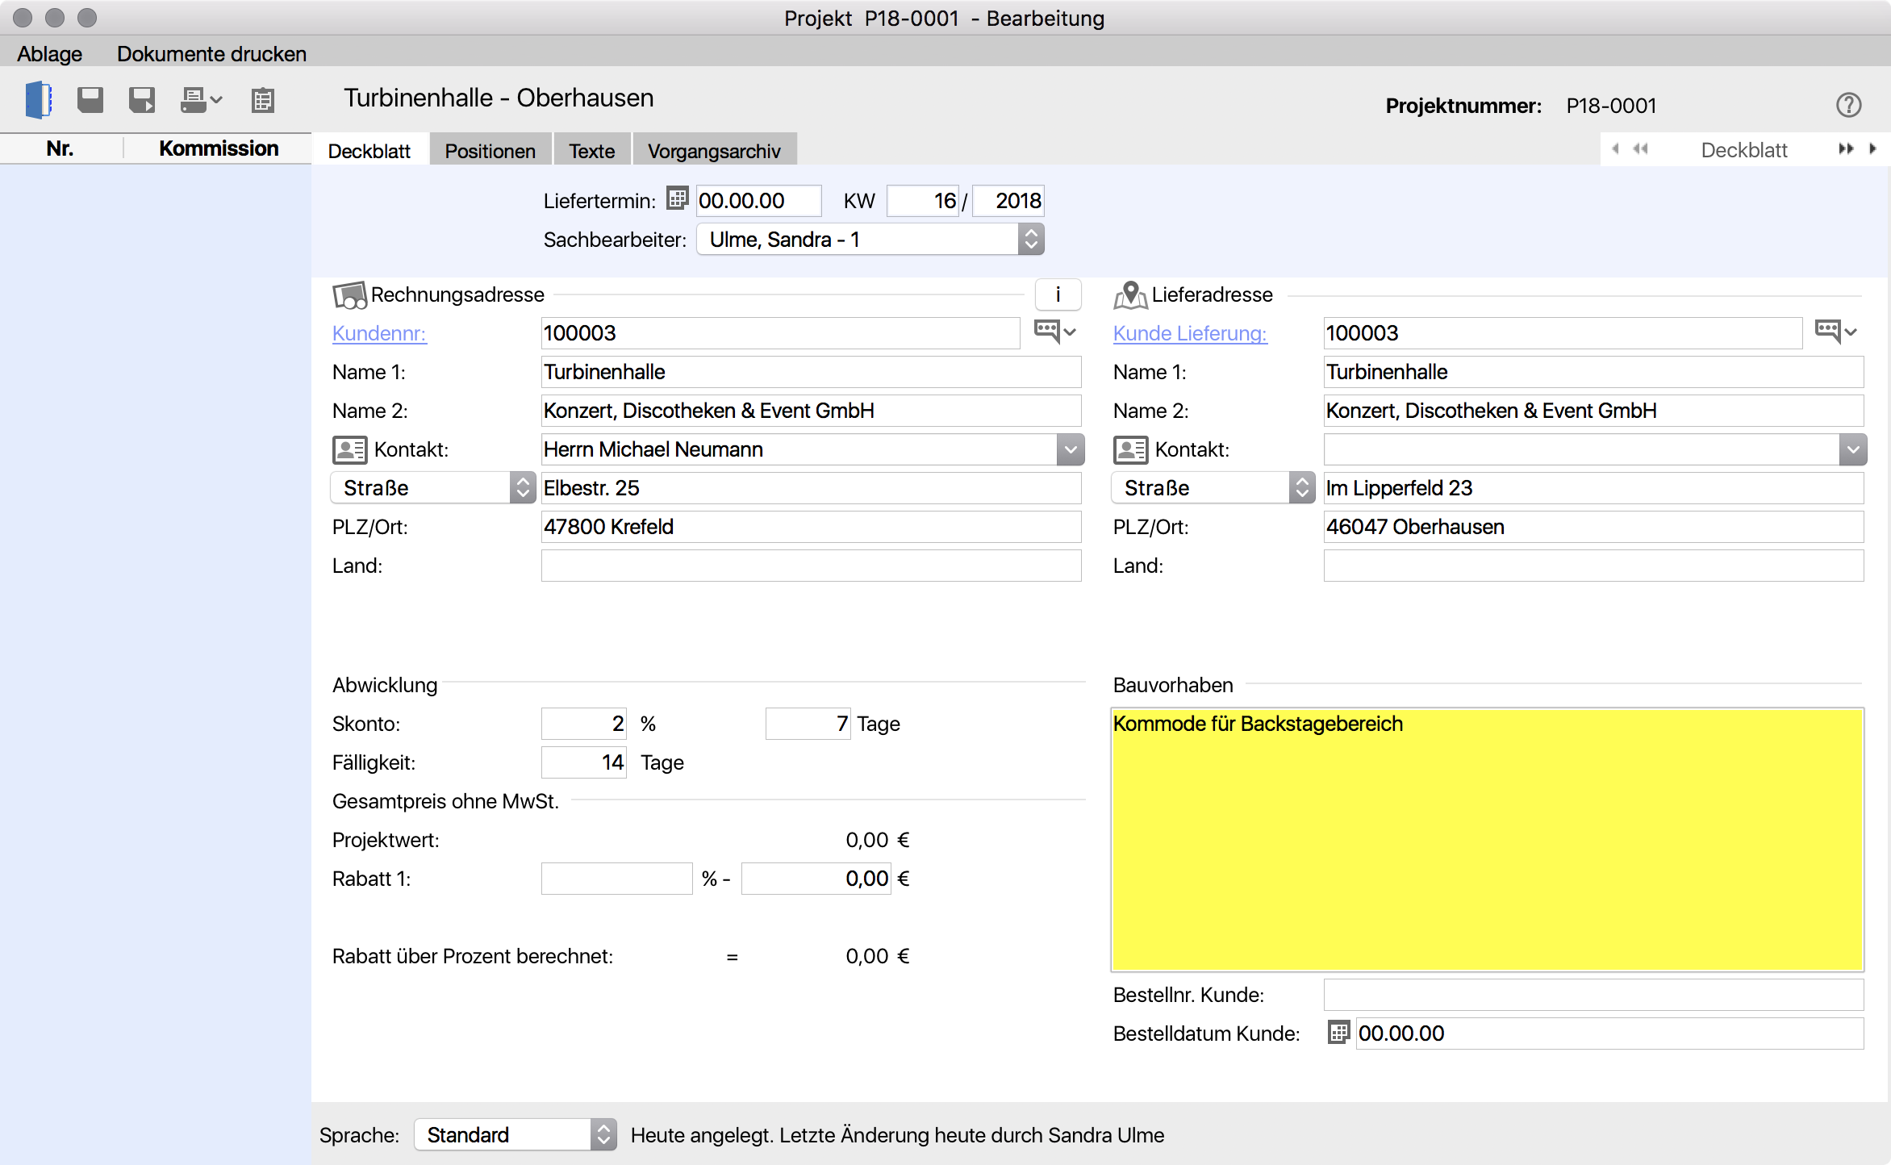This screenshot has width=1891, height=1165.
Task: Go forward with double right arrow
Action: click(1846, 148)
